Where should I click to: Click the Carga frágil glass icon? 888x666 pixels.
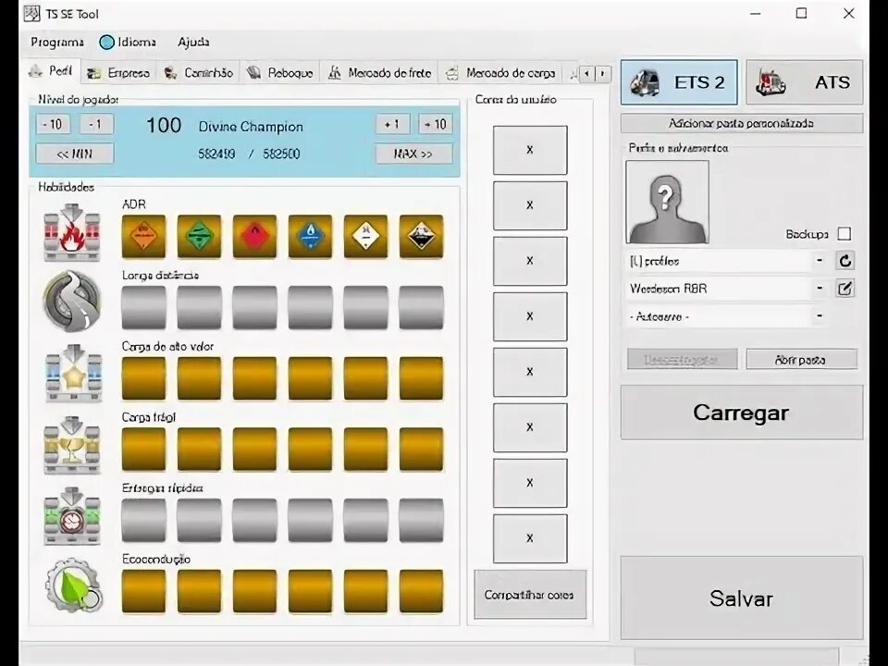[x=72, y=445]
